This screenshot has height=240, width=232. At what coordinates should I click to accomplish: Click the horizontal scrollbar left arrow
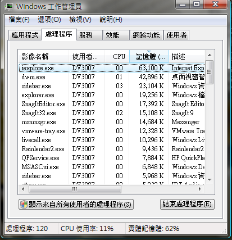tap(23, 189)
